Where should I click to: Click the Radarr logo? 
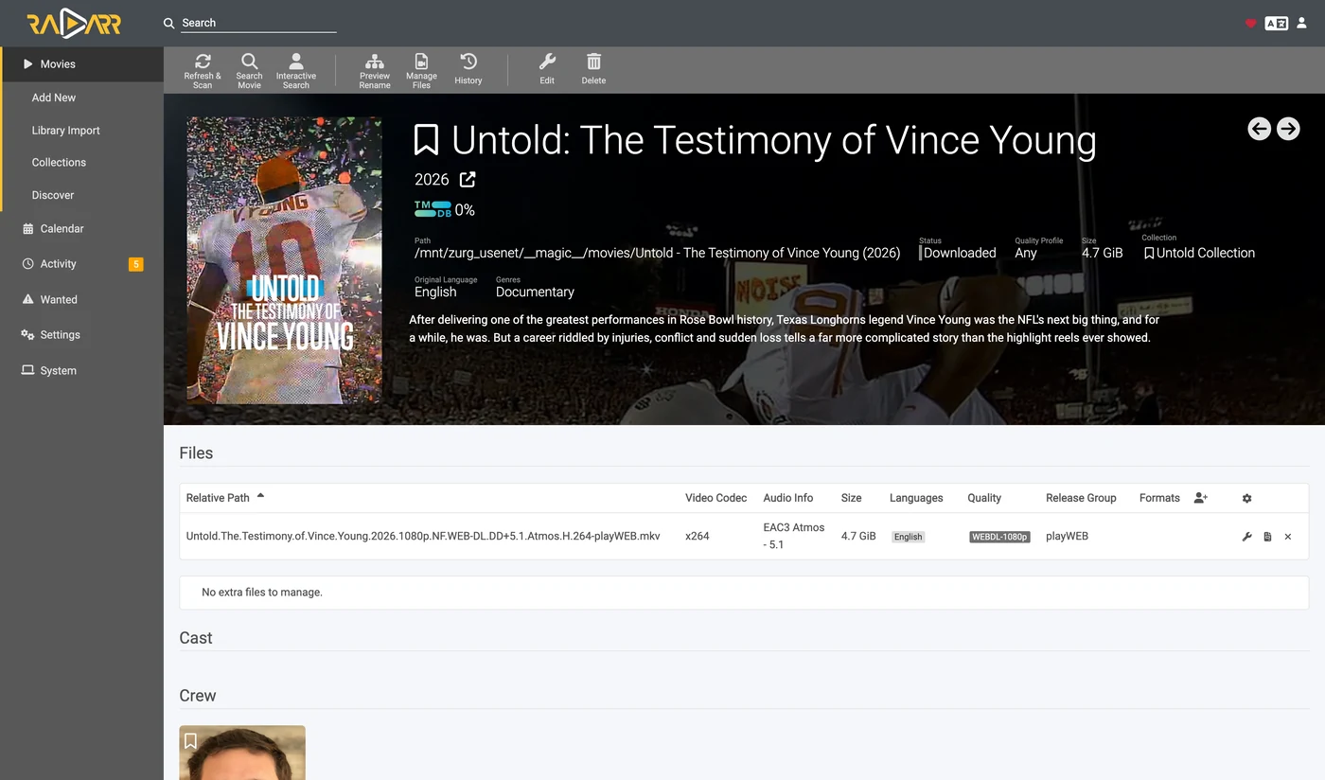point(74,24)
